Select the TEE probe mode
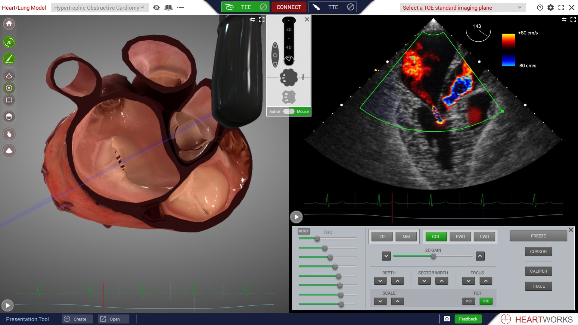Viewport: 578px width, 325px height. [245, 7]
